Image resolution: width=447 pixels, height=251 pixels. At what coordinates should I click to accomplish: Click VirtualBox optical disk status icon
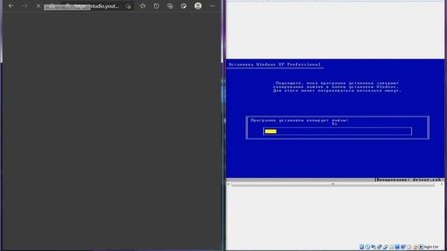(368, 247)
